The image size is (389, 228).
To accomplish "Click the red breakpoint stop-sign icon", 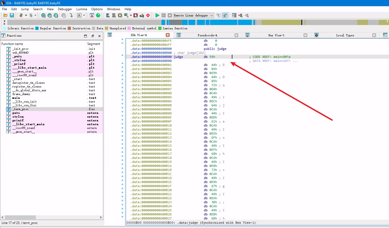I will click(148, 15).
